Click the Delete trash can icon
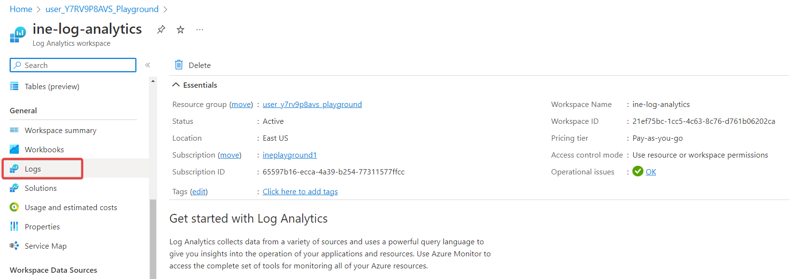Image resolution: width=789 pixels, height=279 pixels. tap(179, 65)
